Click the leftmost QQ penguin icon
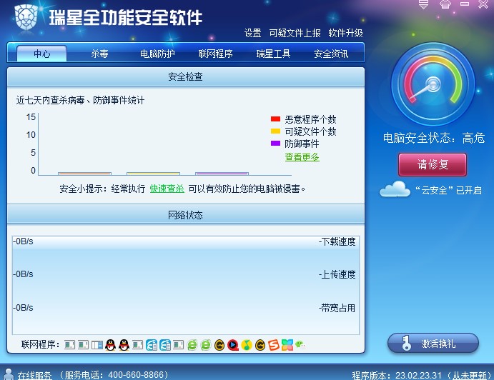 pyautogui.click(x=110, y=345)
